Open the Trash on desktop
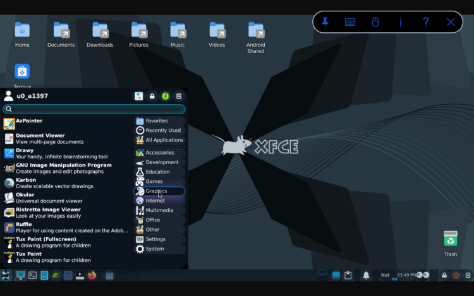Screen dimensions: 474x296 coord(451,244)
